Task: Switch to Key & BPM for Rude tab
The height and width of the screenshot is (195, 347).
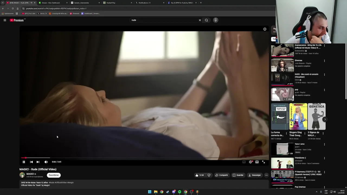Action: (x=182, y=3)
